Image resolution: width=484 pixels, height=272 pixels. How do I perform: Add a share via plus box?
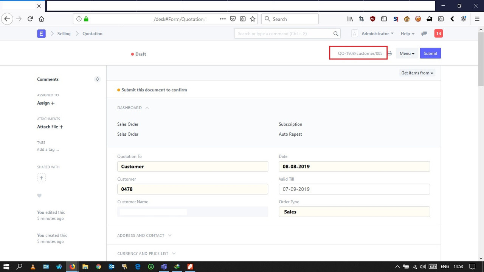42,178
